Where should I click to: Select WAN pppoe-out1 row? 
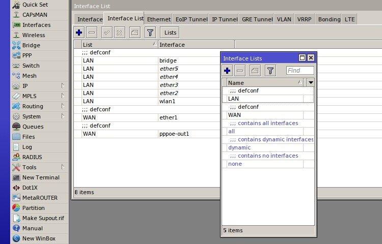(147, 134)
